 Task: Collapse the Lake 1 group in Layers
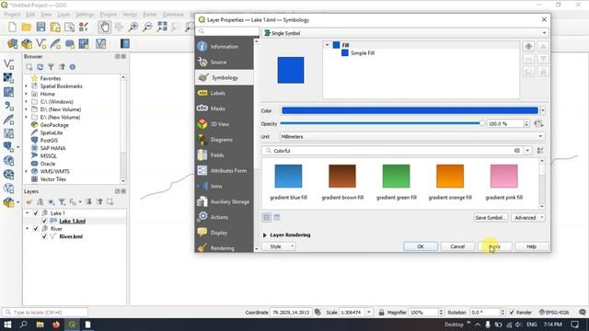point(27,212)
